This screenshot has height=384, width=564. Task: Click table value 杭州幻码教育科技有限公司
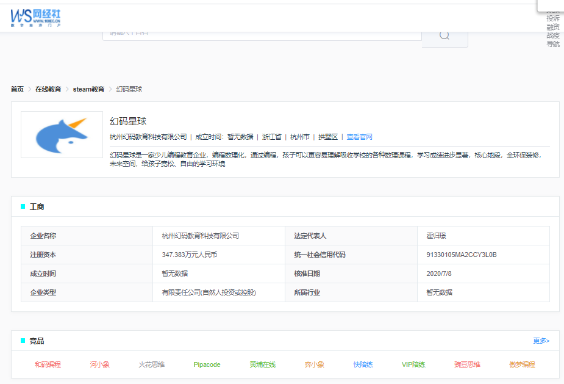tap(201, 236)
